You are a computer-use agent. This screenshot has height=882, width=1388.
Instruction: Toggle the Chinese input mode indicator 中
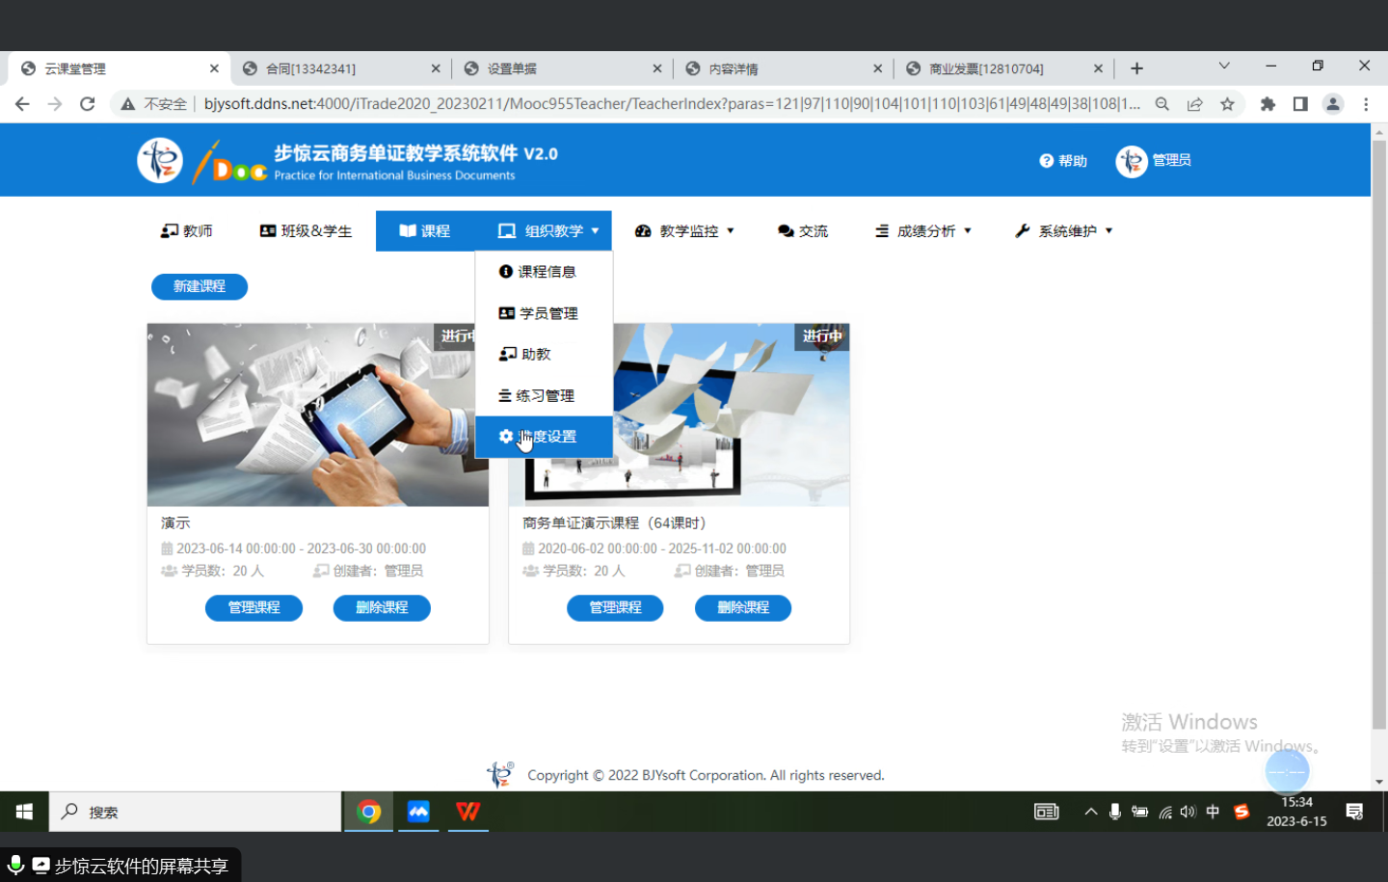pyautogui.click(x=1213, y=812)
